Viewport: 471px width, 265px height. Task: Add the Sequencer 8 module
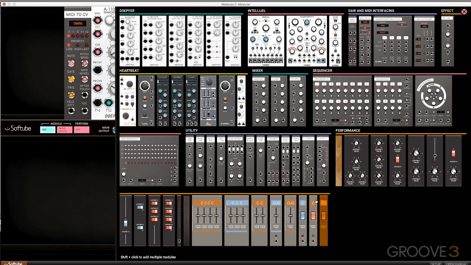[393, 101]
